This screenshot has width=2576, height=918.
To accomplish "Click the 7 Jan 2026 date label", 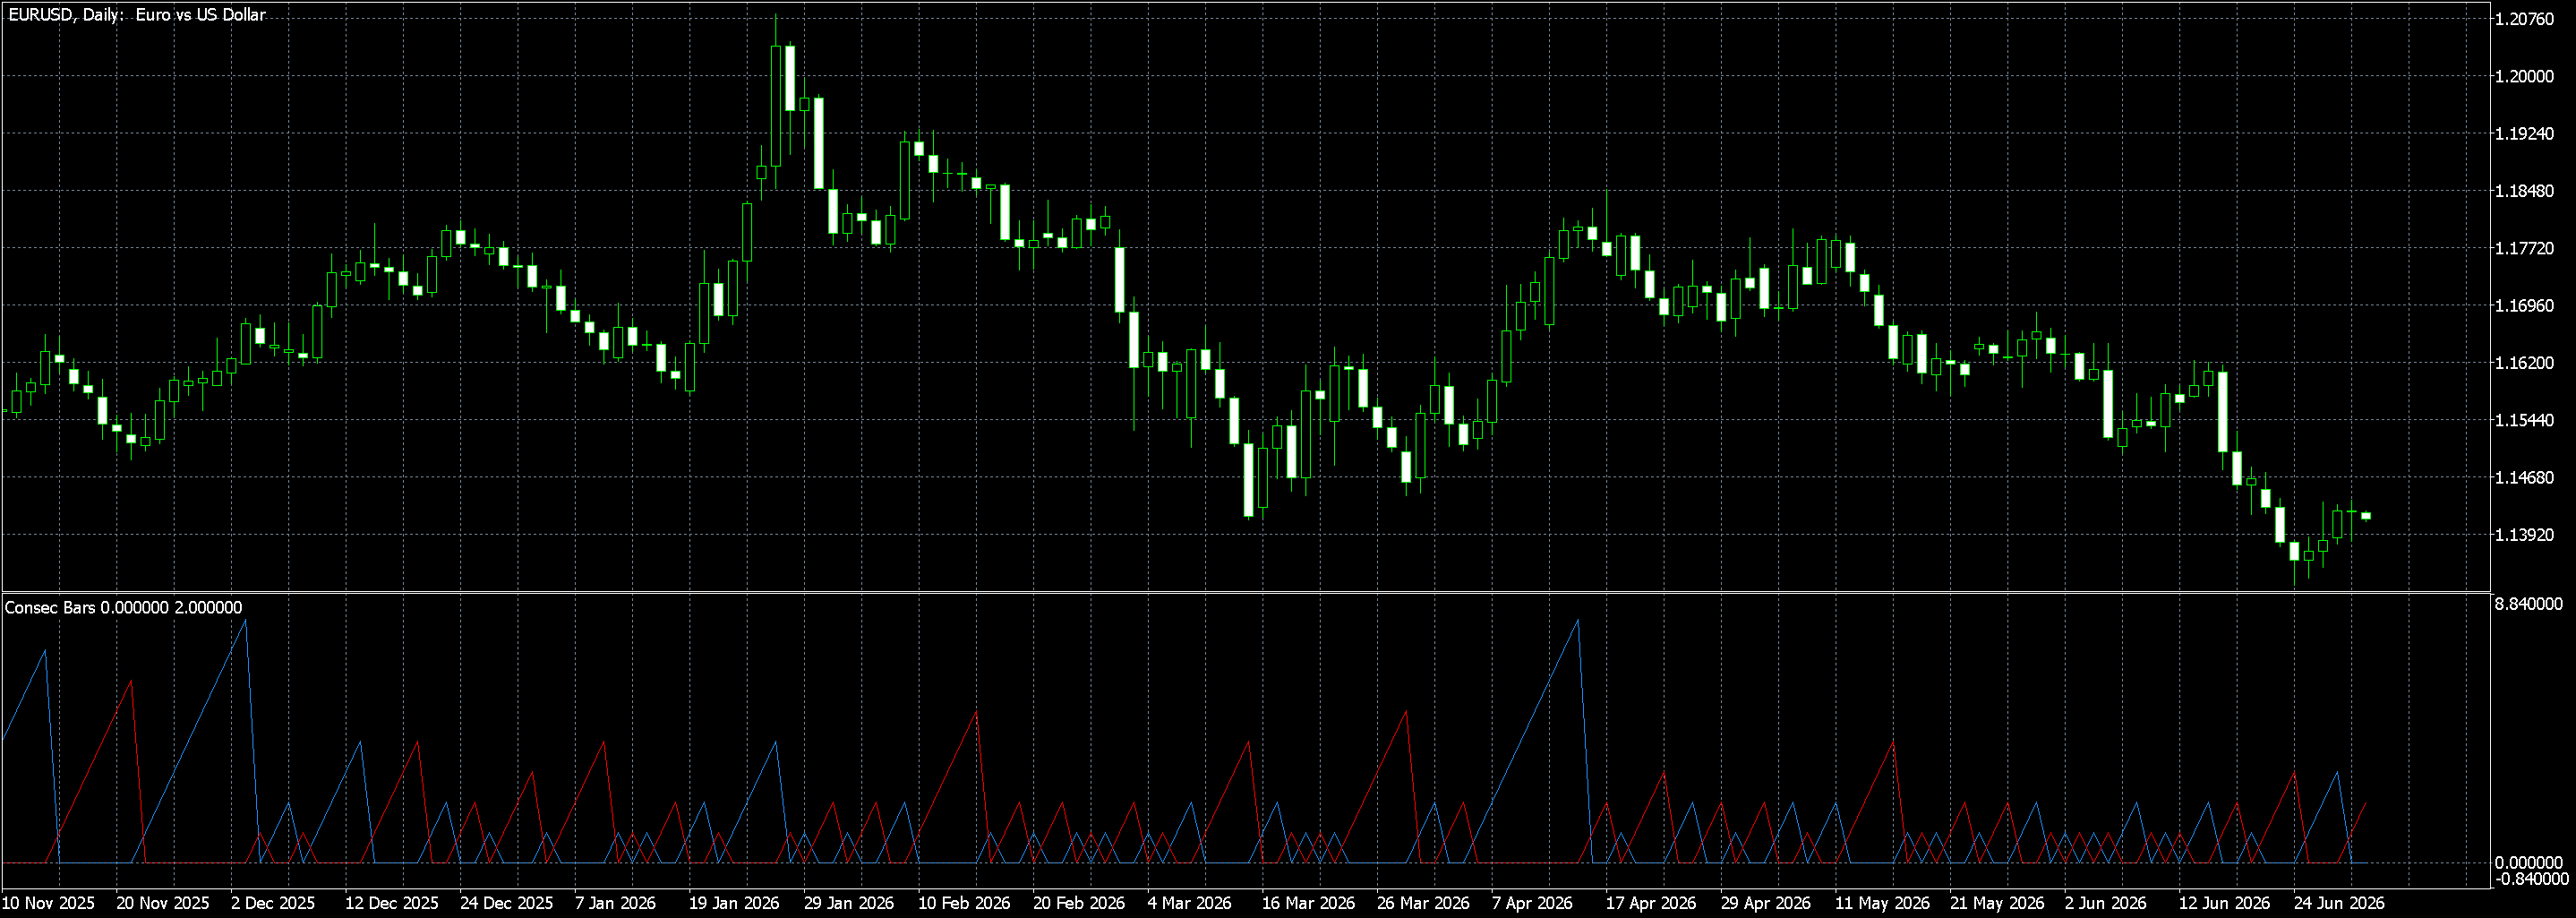I will tap(616, 903).
